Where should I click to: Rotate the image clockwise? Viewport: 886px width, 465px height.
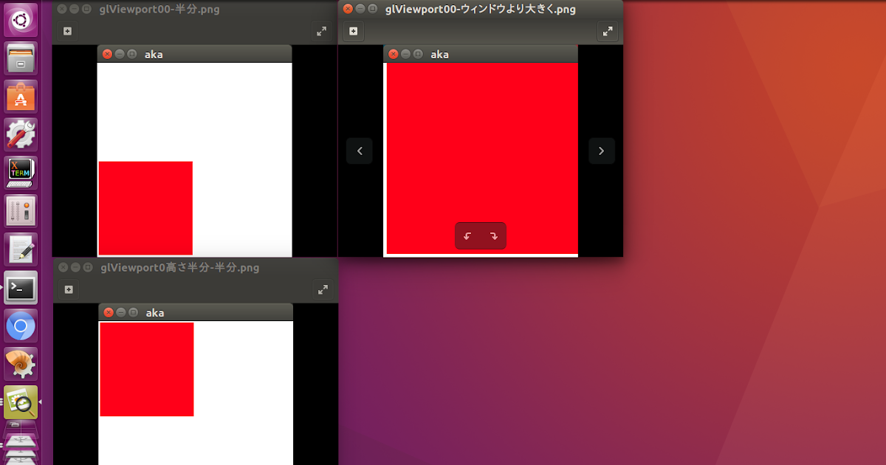[x=493, y=235]
